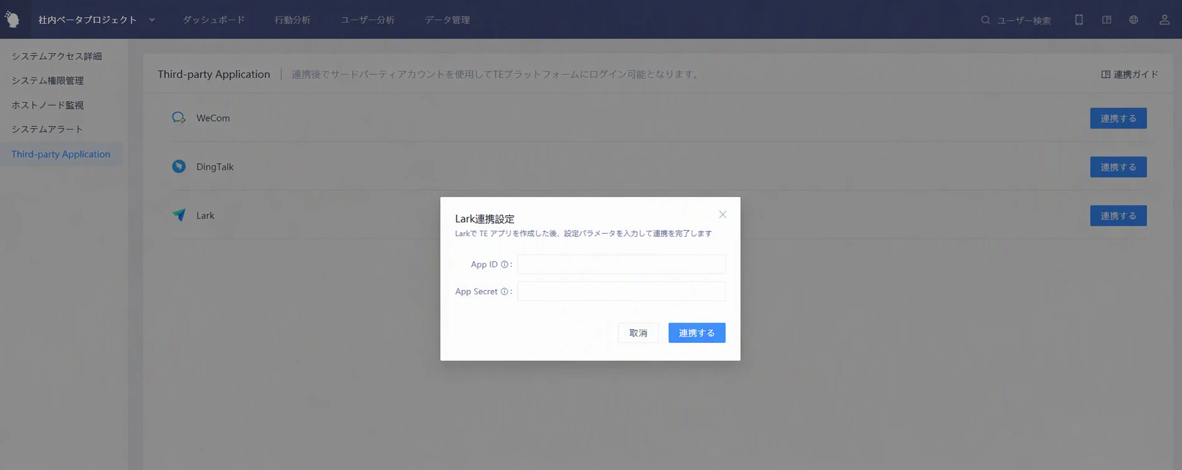Open the 連携ガイド link
Viewport: 1182px width, 470px height.
coord(1130,74)
